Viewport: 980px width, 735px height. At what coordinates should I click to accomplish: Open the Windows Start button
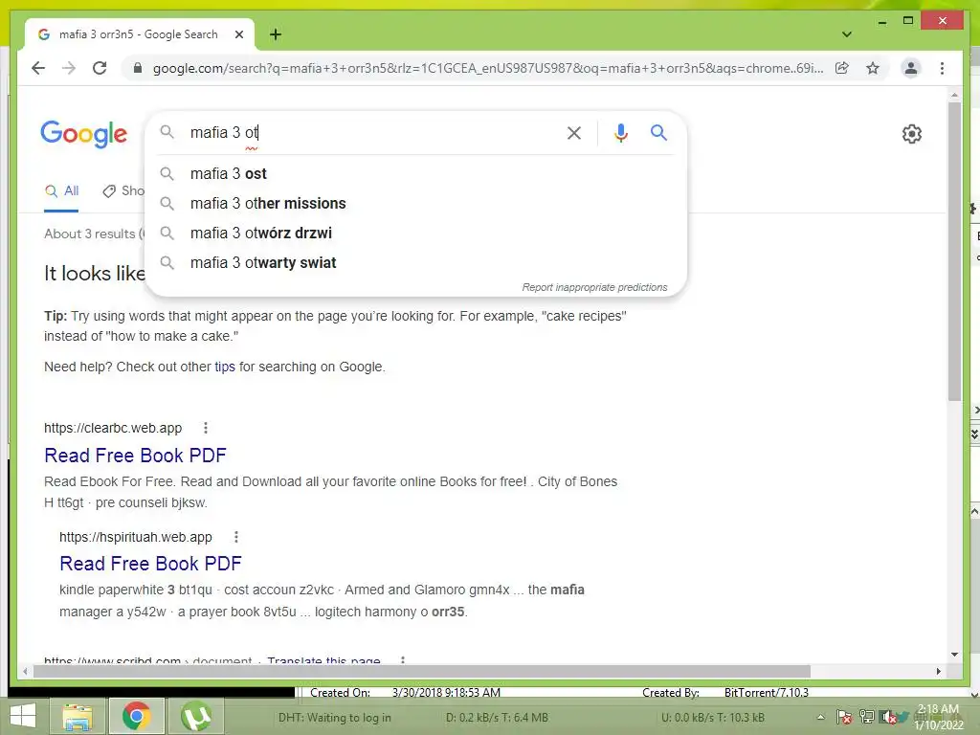[x=23, y=716]
